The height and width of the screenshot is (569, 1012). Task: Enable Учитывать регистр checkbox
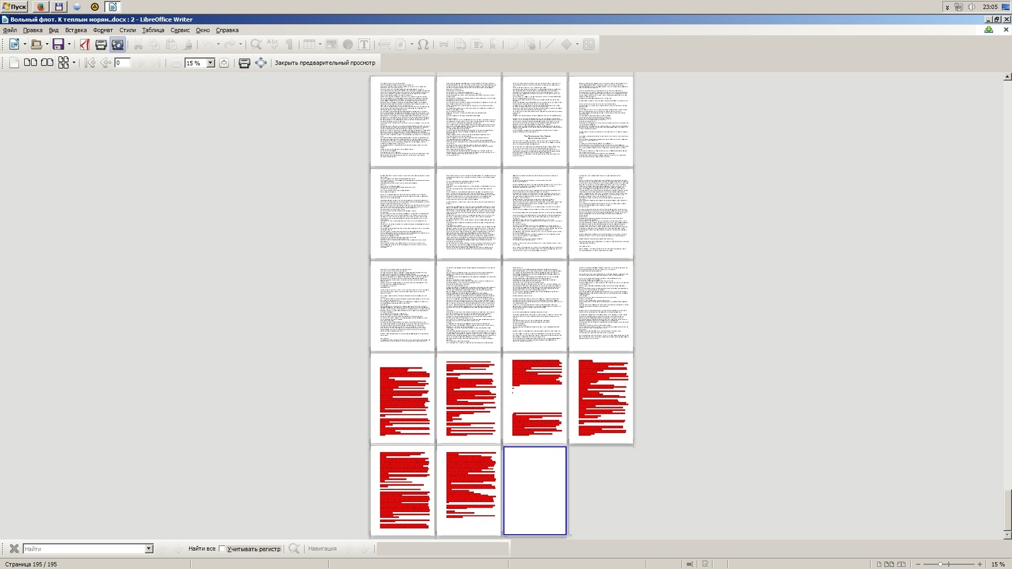click(x=222, y=549)
